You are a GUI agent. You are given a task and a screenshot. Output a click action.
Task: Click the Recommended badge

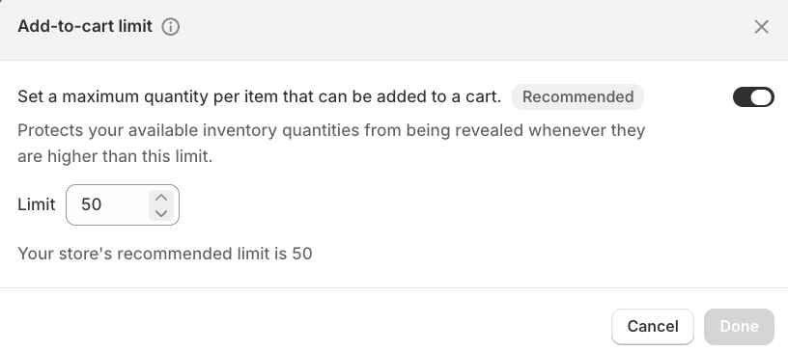coord(577,97)
